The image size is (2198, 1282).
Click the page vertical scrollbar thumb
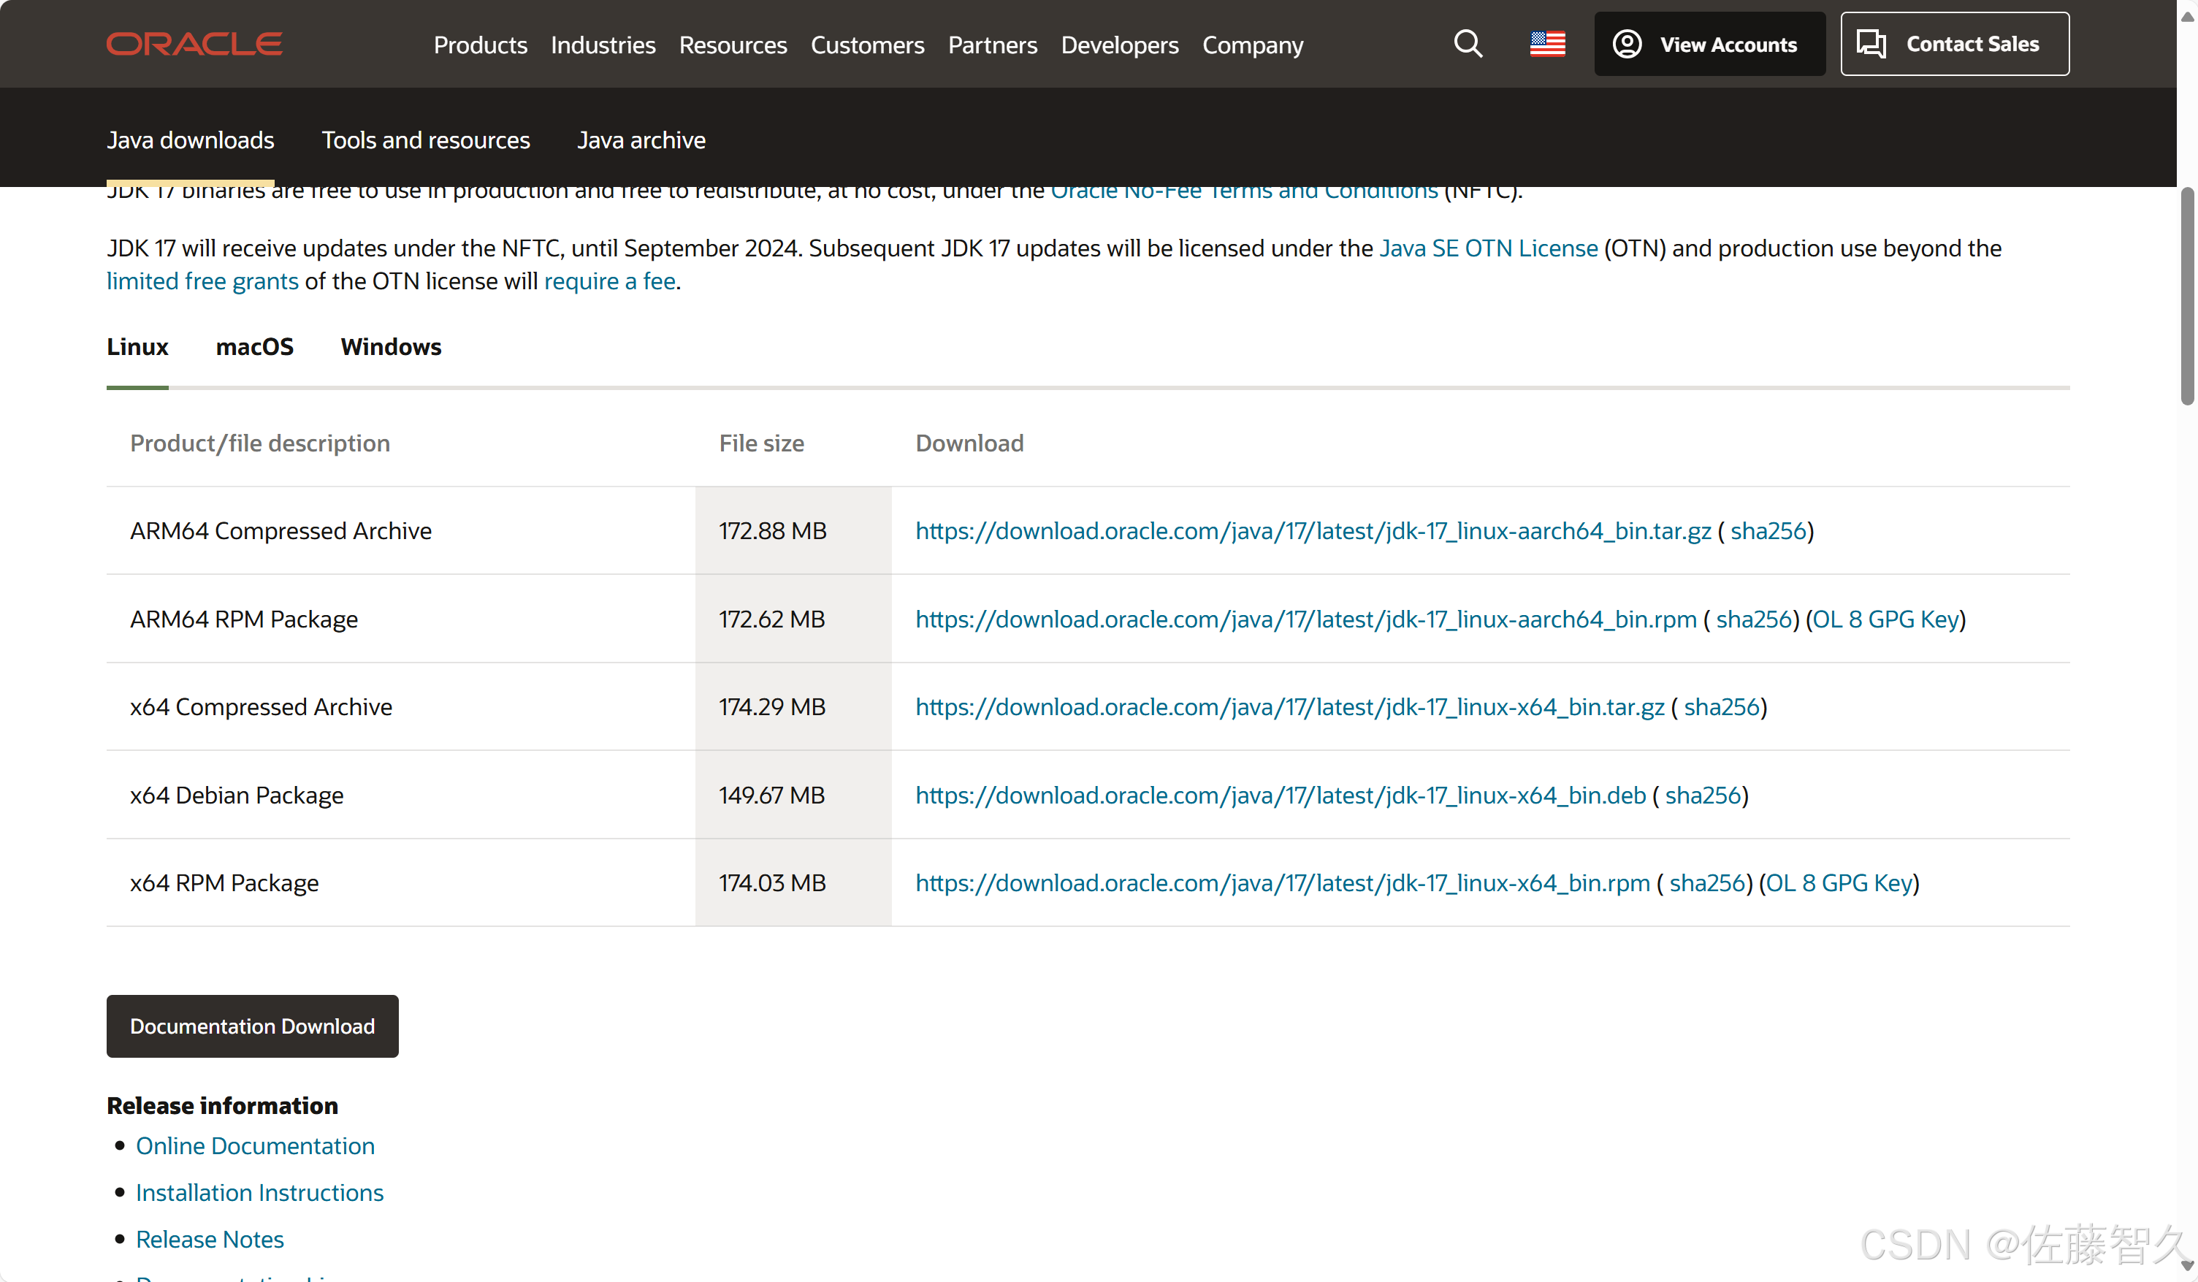pos(2186,297)
